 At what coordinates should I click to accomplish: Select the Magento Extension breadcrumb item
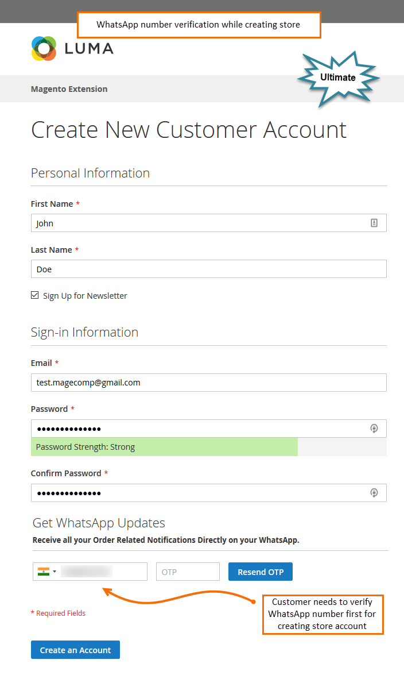(69, 89)
